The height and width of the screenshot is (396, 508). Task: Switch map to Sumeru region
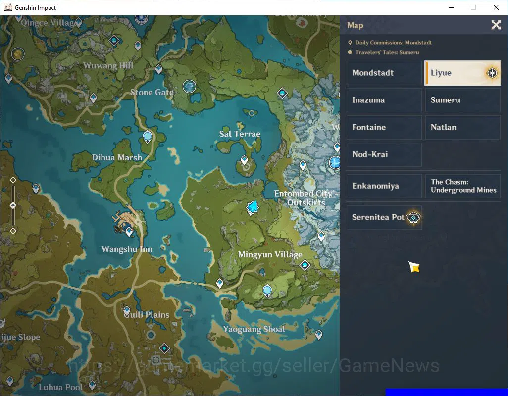[x=462, y=100]
